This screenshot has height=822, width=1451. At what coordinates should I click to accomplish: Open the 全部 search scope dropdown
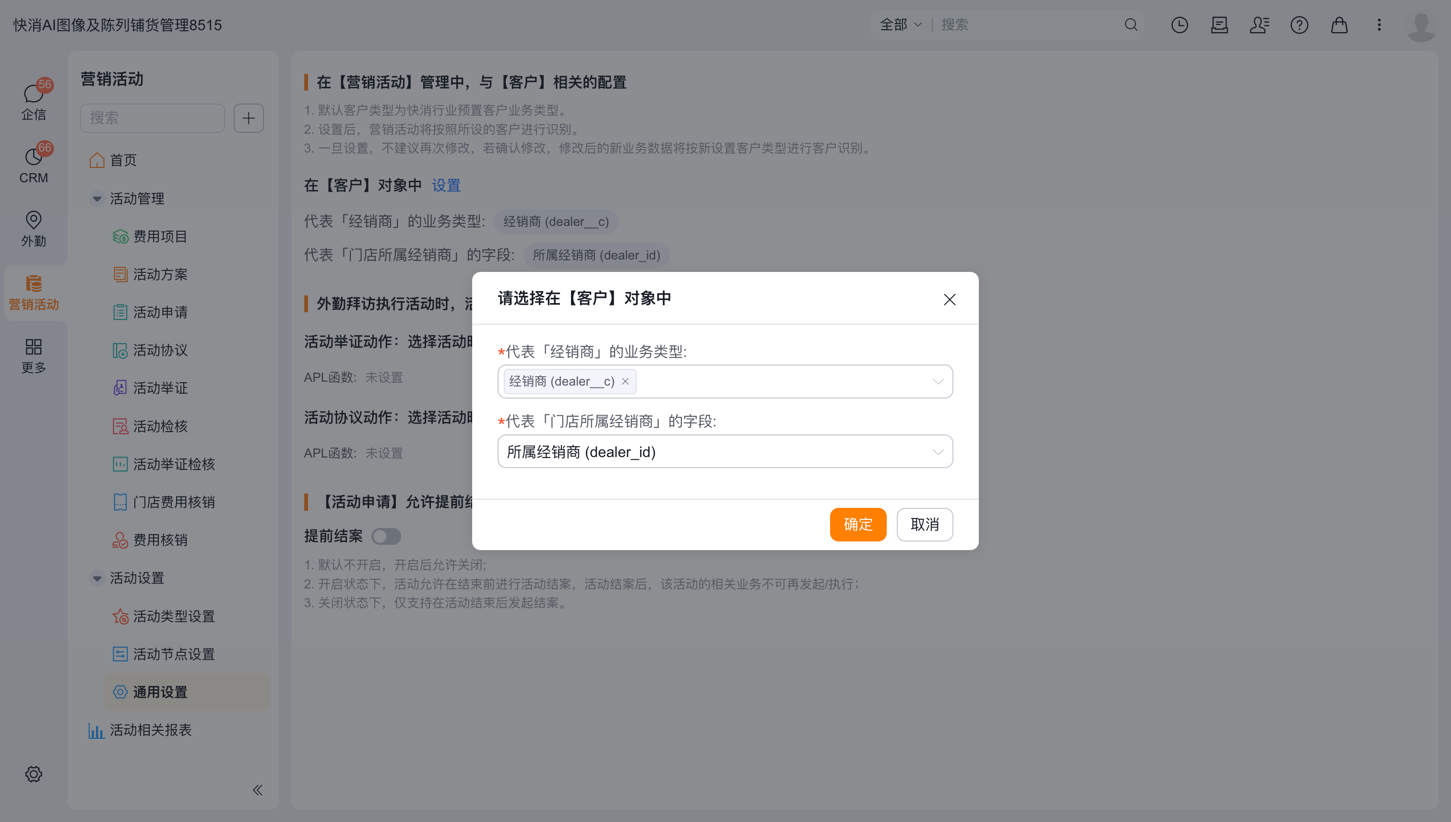tap(900, 25)
